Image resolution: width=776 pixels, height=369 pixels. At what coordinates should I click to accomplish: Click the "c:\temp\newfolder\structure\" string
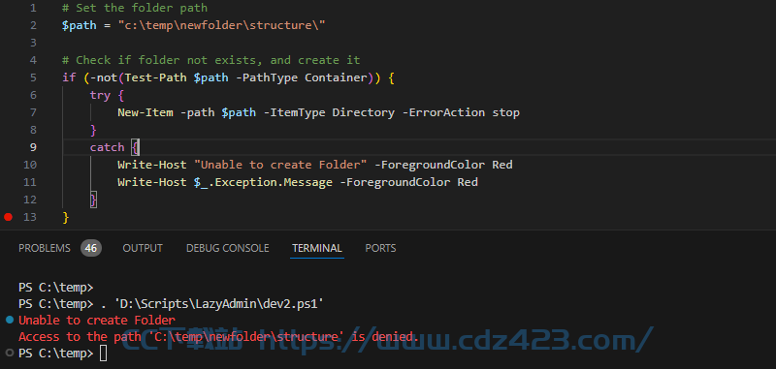coord(221,25)
